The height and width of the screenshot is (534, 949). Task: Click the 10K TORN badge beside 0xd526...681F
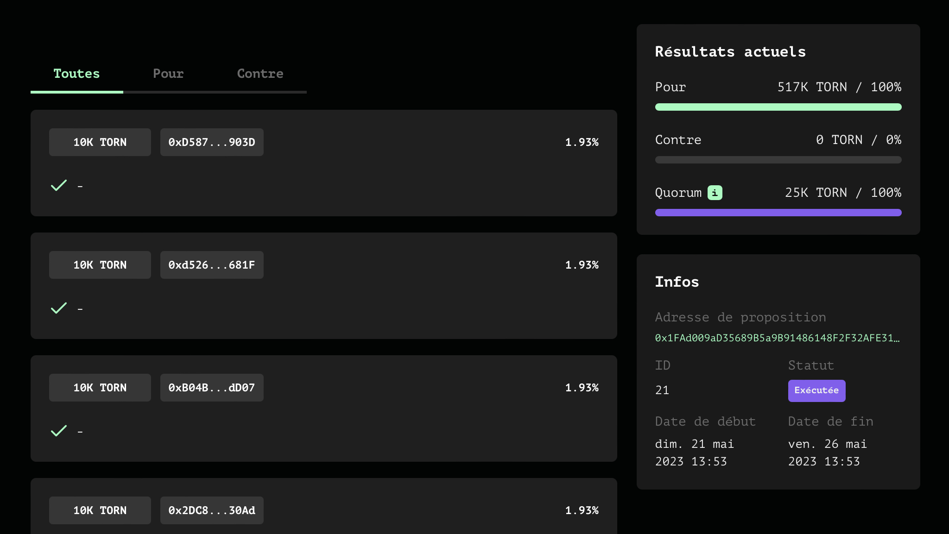coord(100,265)
